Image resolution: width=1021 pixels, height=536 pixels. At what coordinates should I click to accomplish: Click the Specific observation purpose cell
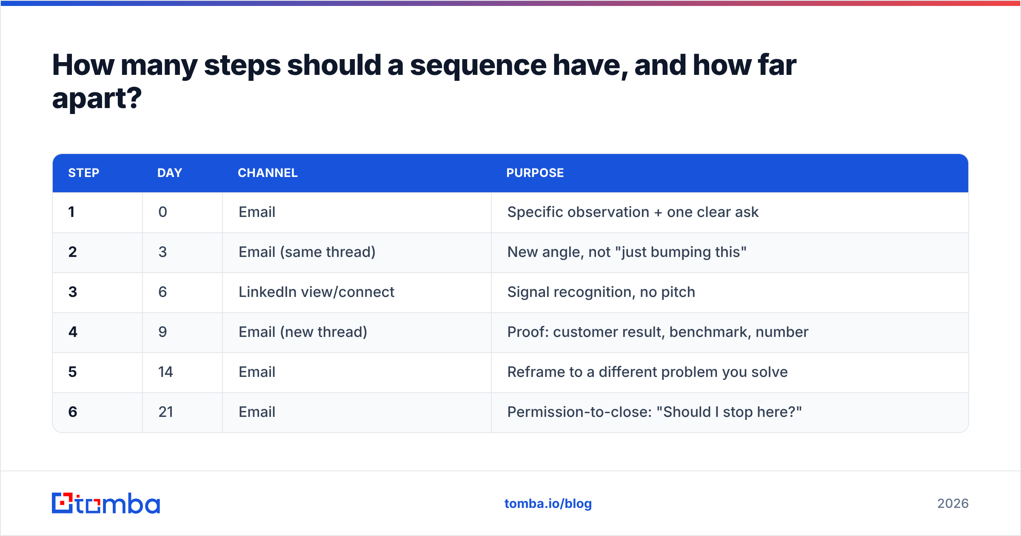(730, 212)
